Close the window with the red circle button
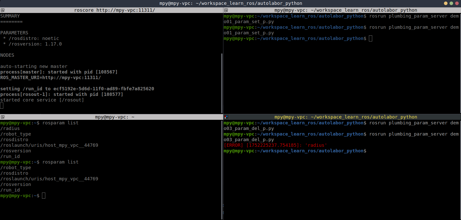This screenshot has width=461, height=220. pos(457,3)
